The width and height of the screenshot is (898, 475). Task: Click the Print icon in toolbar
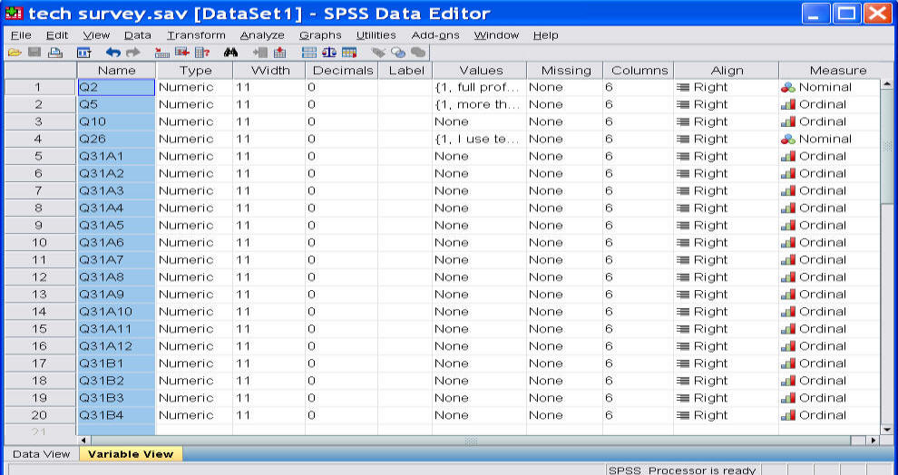point(54,53)
